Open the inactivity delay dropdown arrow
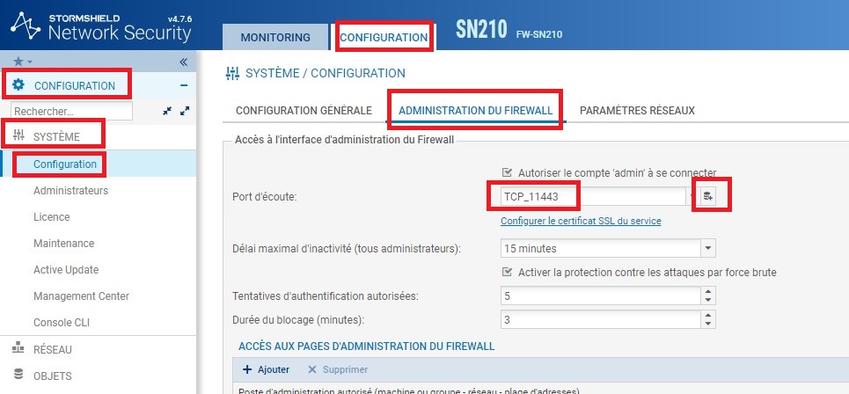The width and height of the screenshot is (849, 394). 708,248
